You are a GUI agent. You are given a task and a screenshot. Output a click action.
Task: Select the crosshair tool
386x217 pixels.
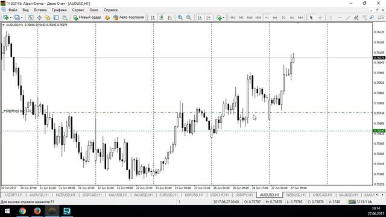tap(320, 17)
